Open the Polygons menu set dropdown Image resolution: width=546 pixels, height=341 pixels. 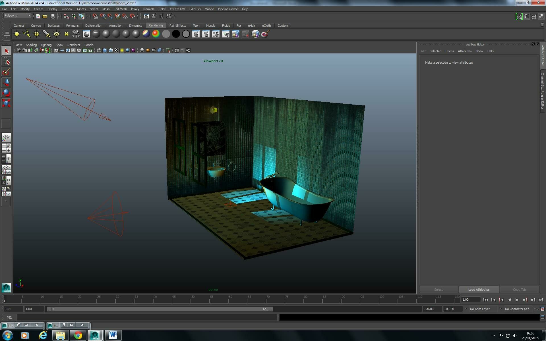[x=17, y=15]
